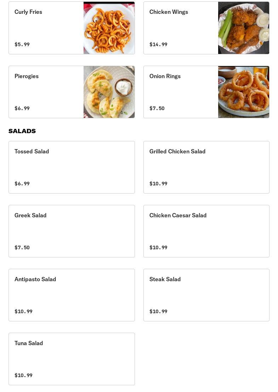This screenshot has height=392, width=278.
Task: View the Pierogies dish image
Action: point(109,92)
